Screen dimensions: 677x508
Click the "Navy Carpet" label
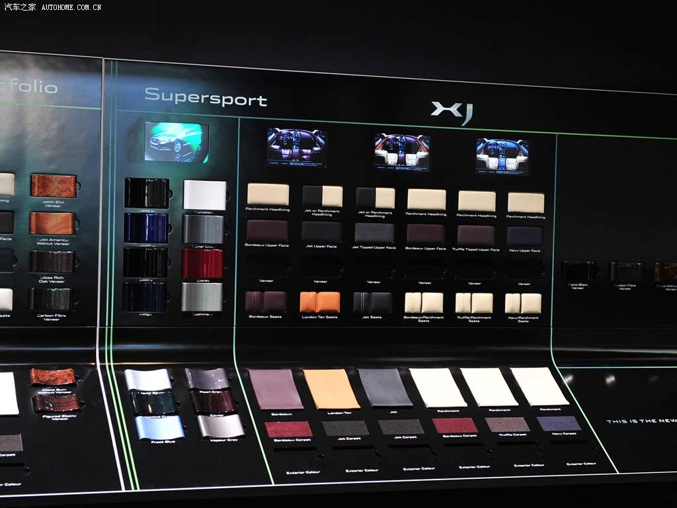point(564,433)
